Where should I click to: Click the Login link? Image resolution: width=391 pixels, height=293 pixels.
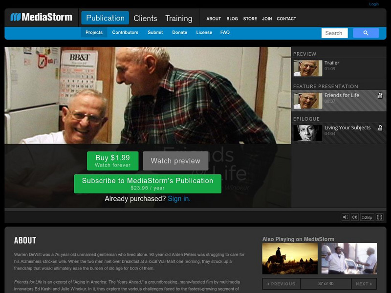[x=374, y=4]
